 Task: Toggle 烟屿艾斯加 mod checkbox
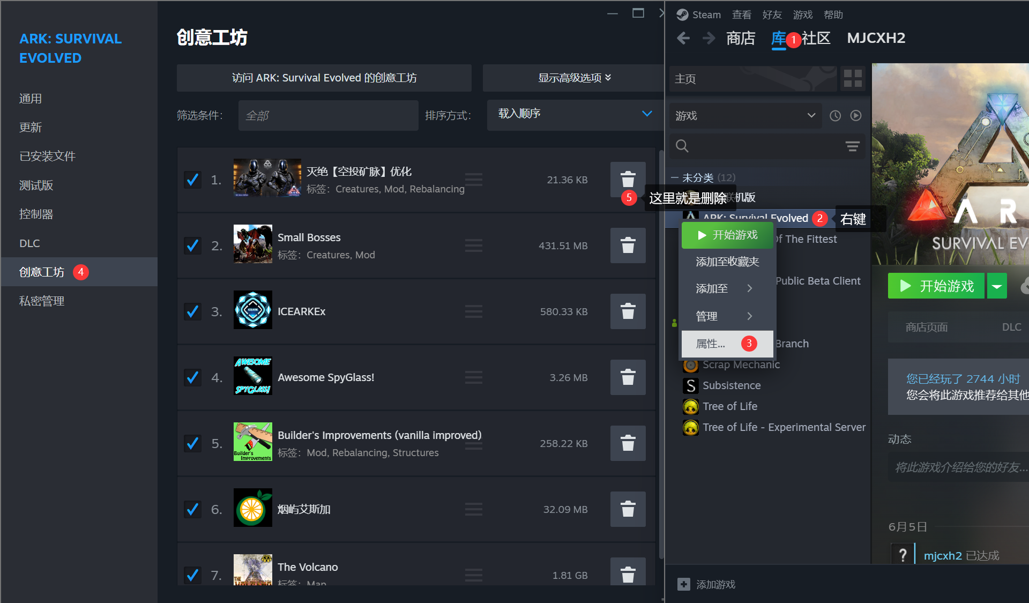coord(192,509)
